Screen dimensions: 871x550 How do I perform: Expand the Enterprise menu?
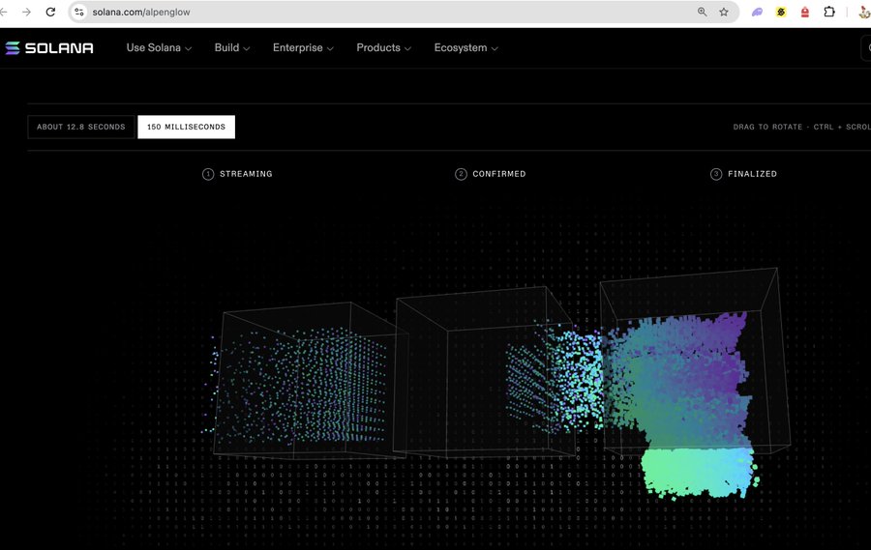pyautogui.click(x=303, y=47)
